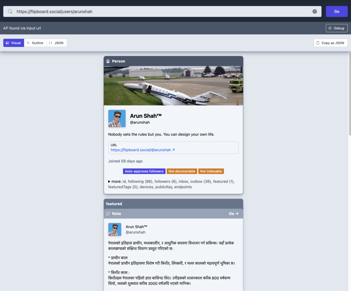The width and height of the screenshot is (351, 291).
Task: Click the Note icon in featured card header
Action: 108,214
